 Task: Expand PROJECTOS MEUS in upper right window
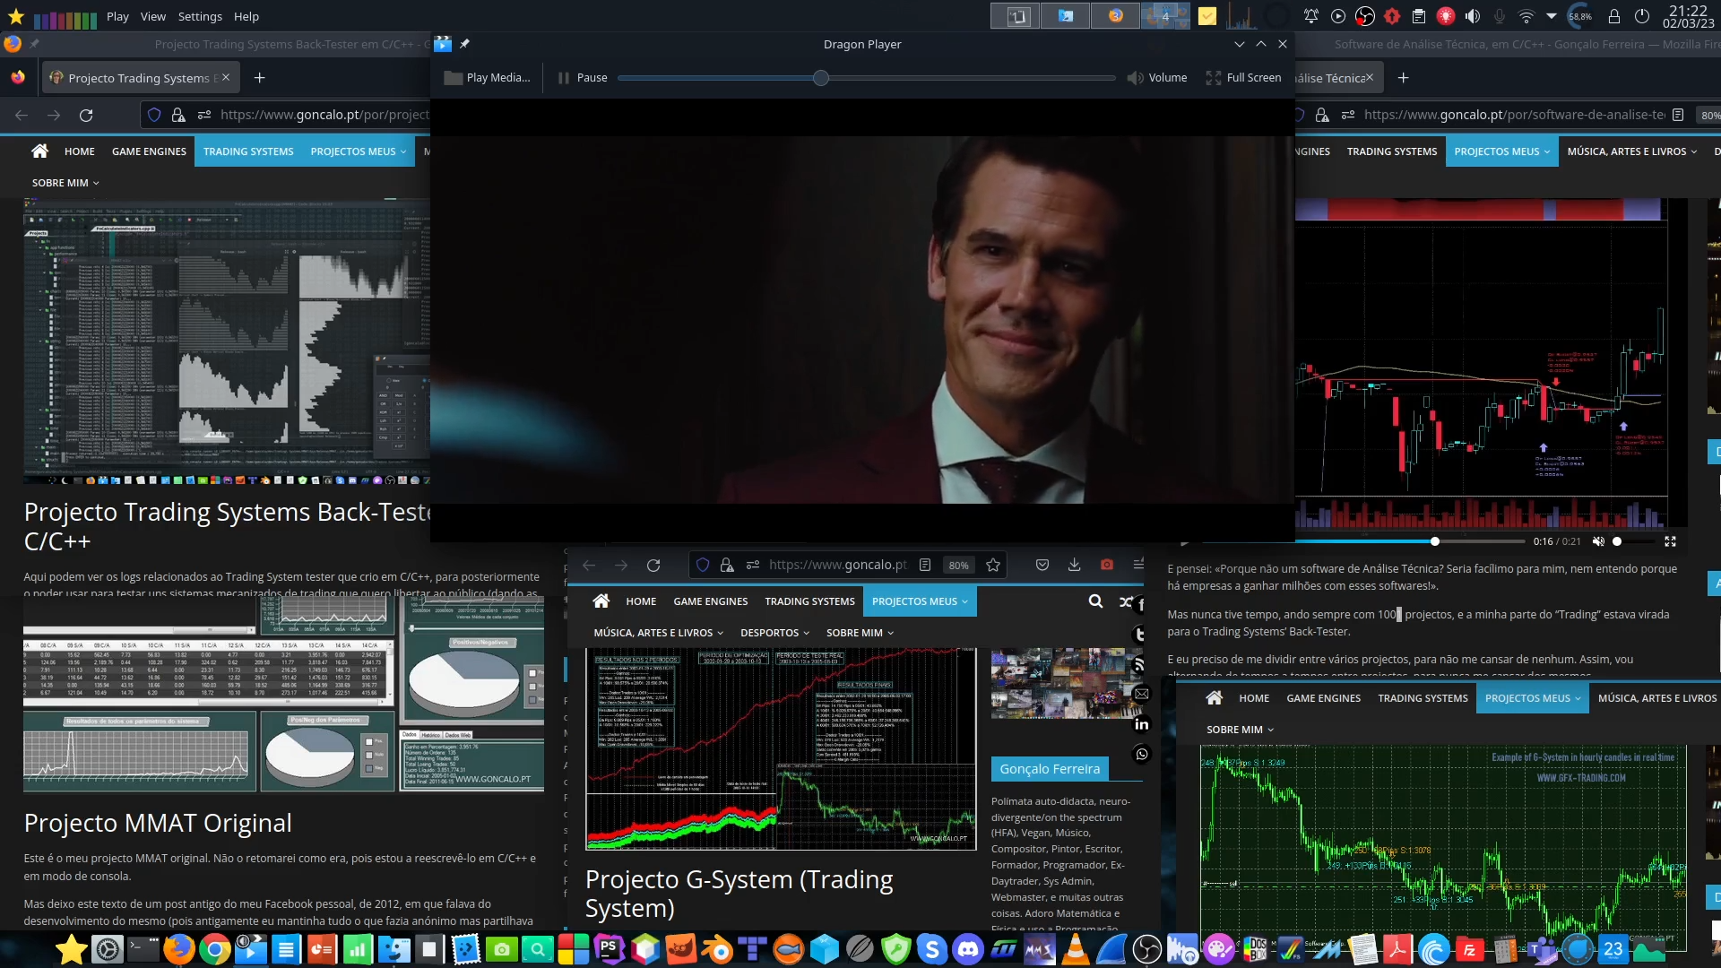click(1502, 151)
